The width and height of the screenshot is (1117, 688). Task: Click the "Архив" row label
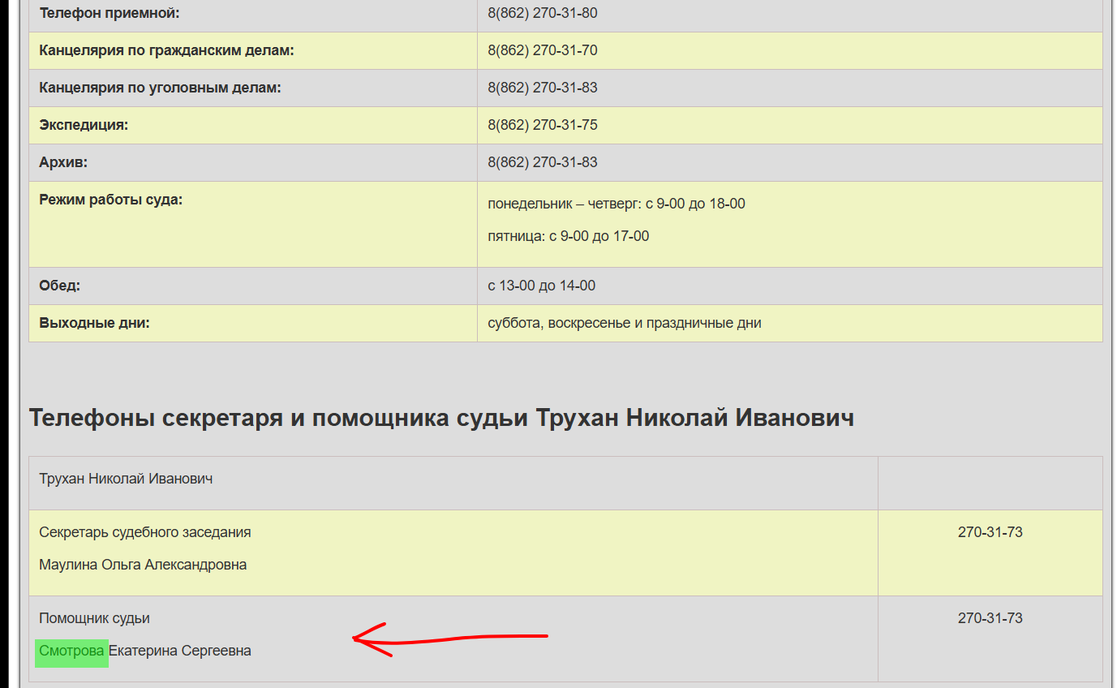pyautogui.click(x=63, y=162)
